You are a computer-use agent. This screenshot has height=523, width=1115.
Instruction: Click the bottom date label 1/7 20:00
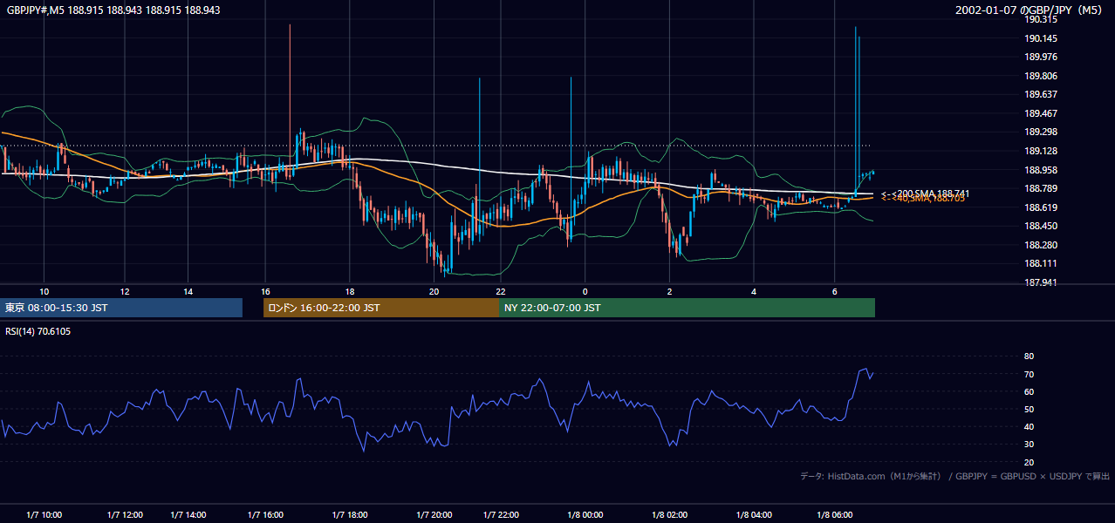(x=434, y=514)
